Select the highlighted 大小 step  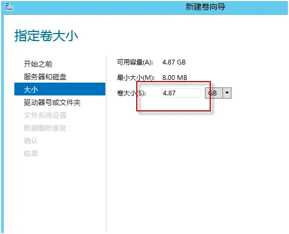coord(60,89)
